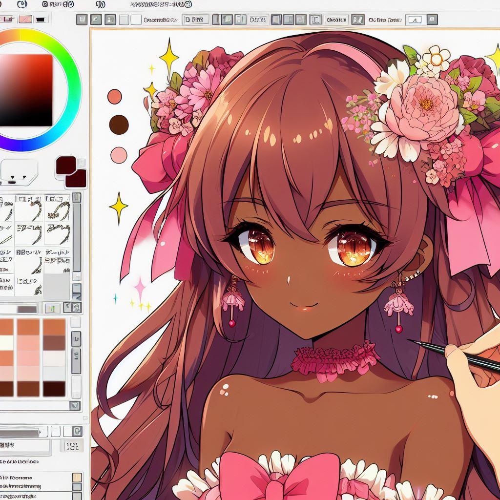Image resolution: width=500 pixels, height=500 pixels.
Task: Select the middle brush preset in the second row
Action: click(x=29, y=234)
